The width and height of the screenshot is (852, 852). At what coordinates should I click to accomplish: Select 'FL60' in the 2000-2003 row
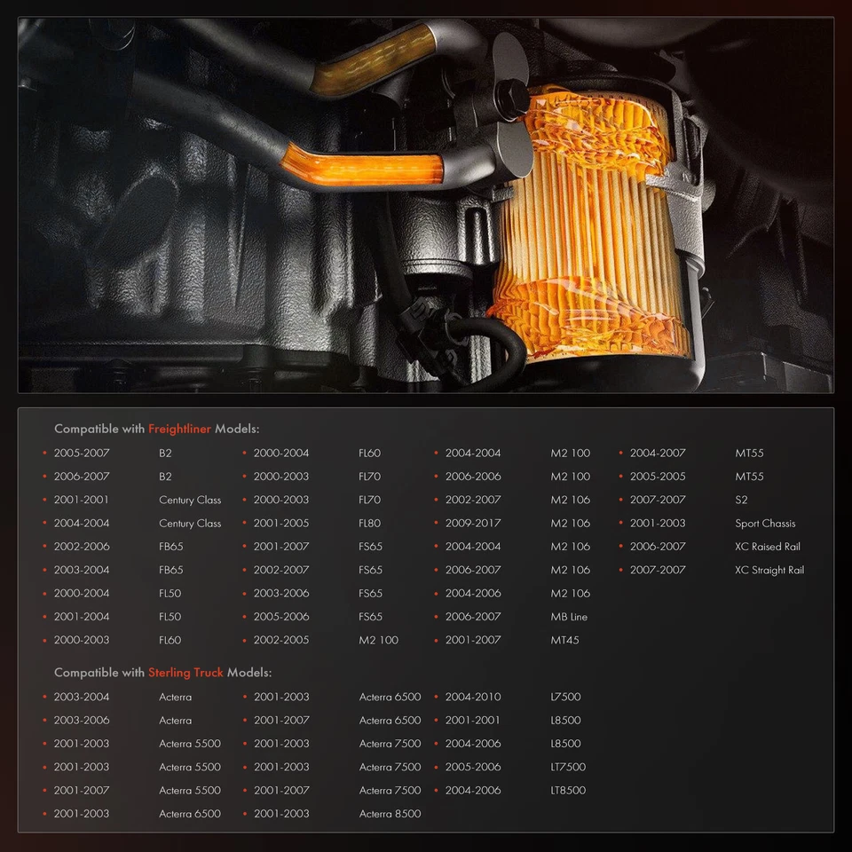point(170,640)
